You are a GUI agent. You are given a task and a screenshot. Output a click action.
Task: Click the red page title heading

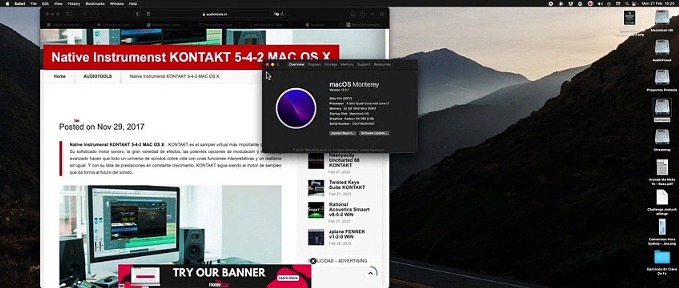[x=191, y=57]
